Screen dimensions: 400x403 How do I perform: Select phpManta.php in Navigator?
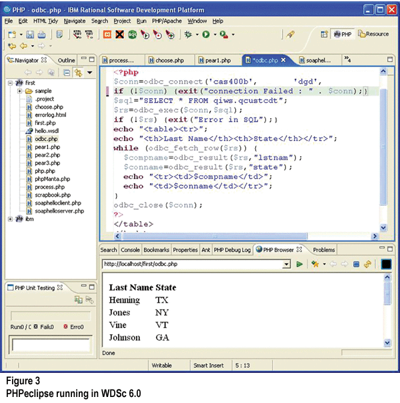[x=52, y=179]
